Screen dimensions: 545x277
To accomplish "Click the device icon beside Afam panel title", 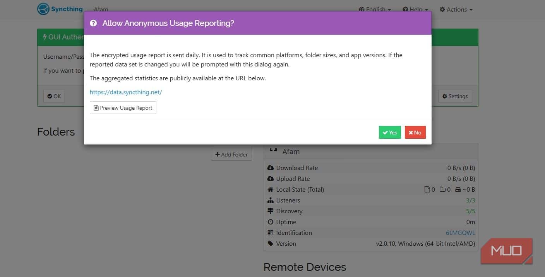I will [273, 149].
